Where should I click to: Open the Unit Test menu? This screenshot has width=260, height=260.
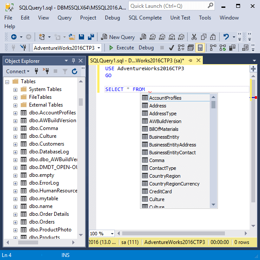180,18
